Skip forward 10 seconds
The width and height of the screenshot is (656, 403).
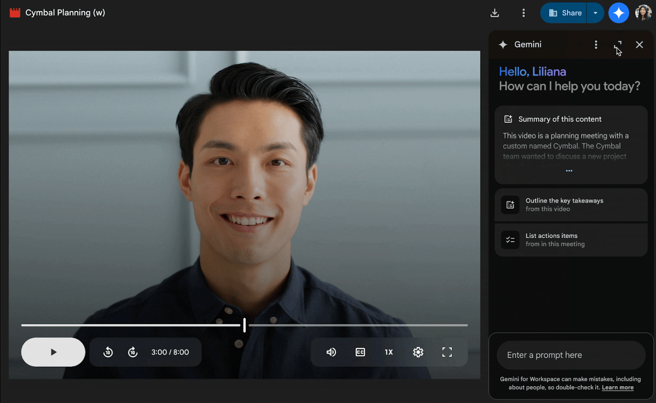coord(132,352)
